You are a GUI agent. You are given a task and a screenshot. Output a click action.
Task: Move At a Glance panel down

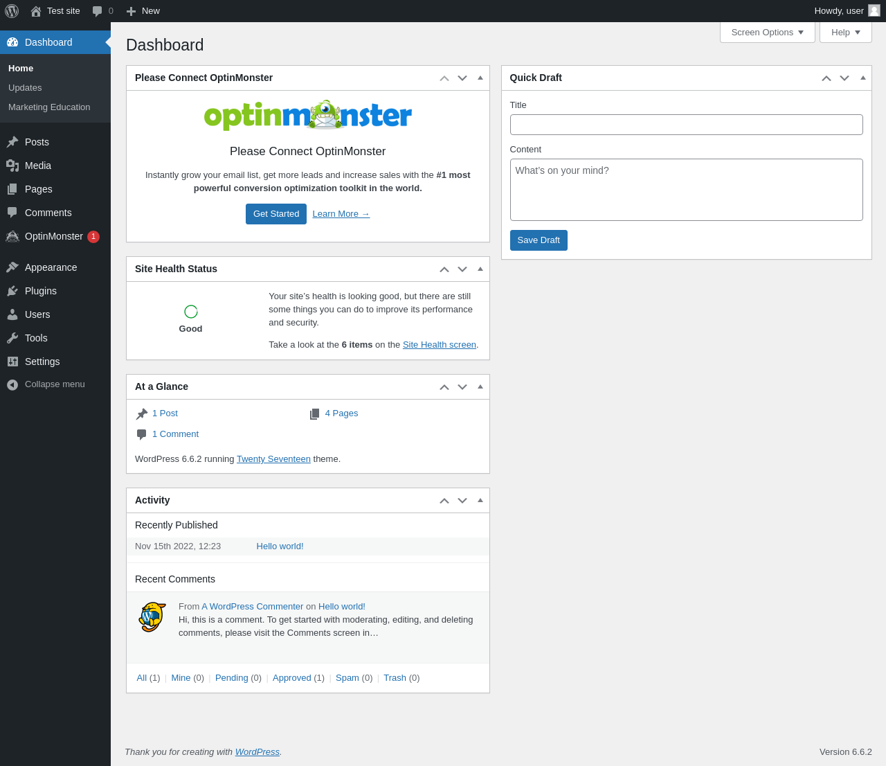tap(462, 387)
